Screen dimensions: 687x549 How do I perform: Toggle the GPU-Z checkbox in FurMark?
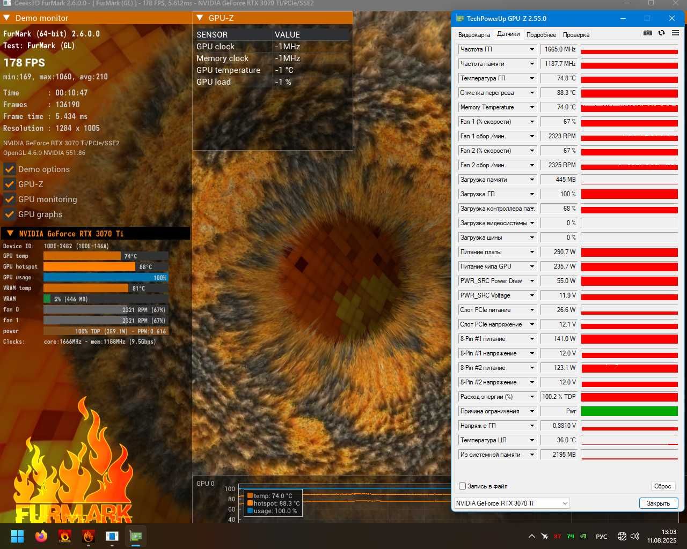[x=9, y=184]
